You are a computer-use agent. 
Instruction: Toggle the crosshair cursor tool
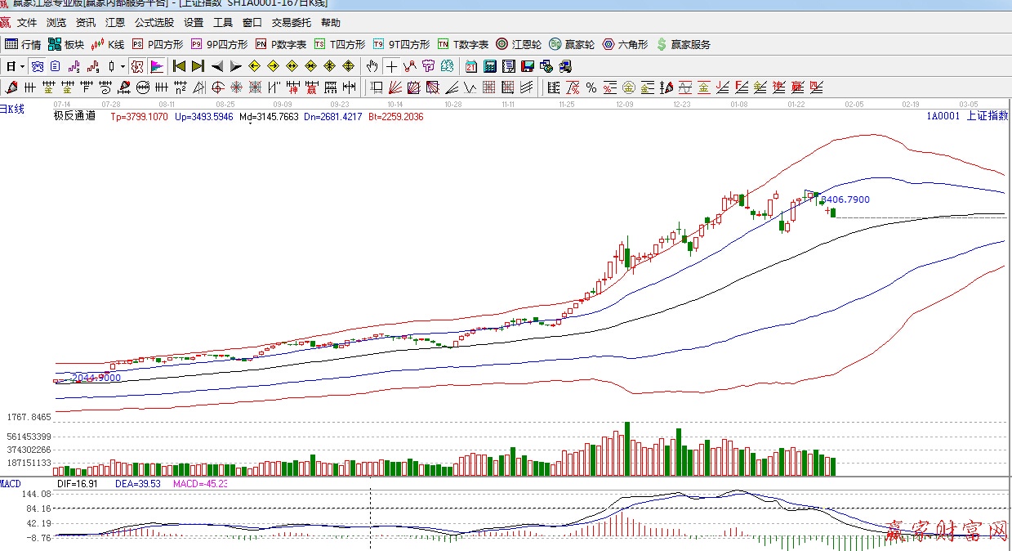[392, 66]
